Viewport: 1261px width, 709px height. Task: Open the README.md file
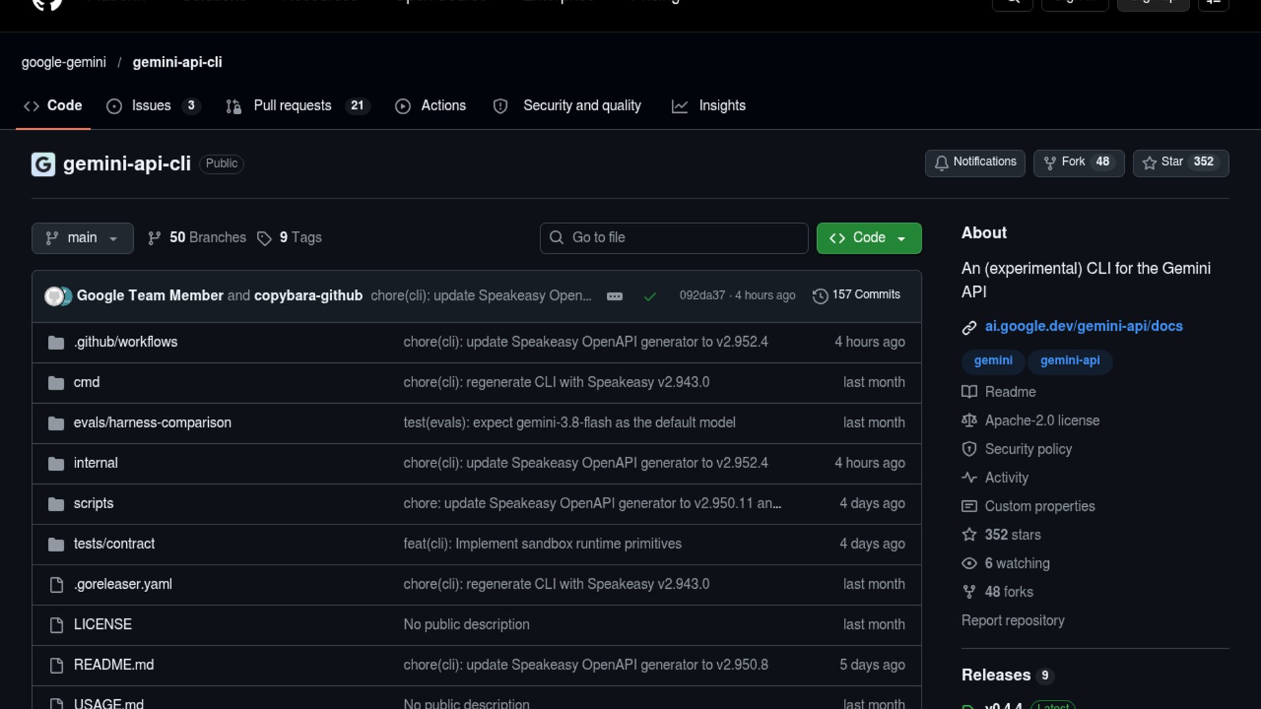click(x=114, y=665)
